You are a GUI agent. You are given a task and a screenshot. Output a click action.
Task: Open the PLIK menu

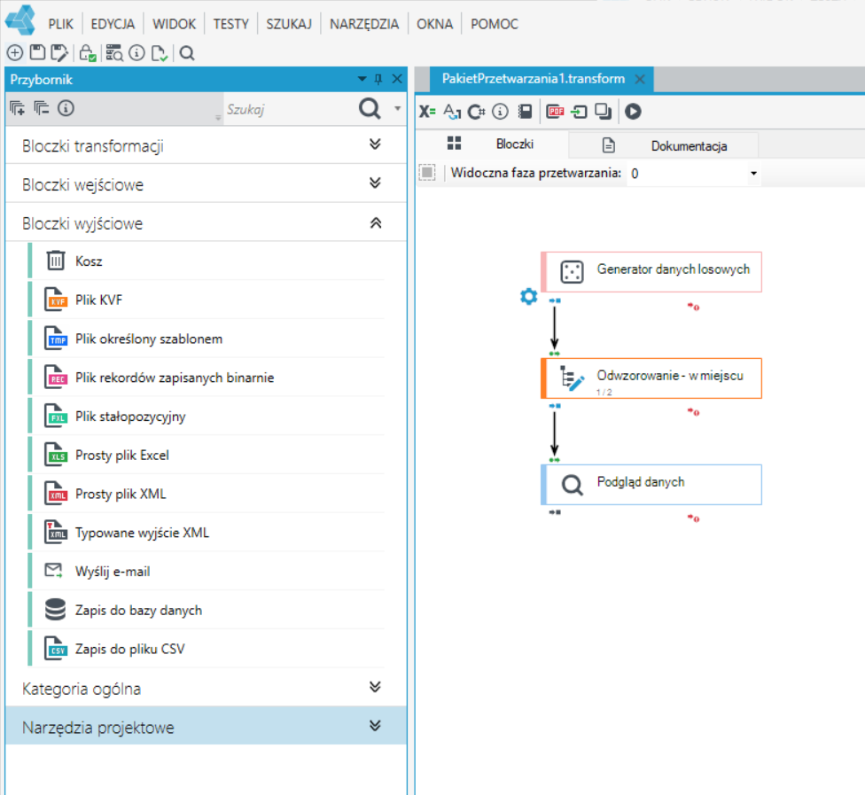click(60, 24)
